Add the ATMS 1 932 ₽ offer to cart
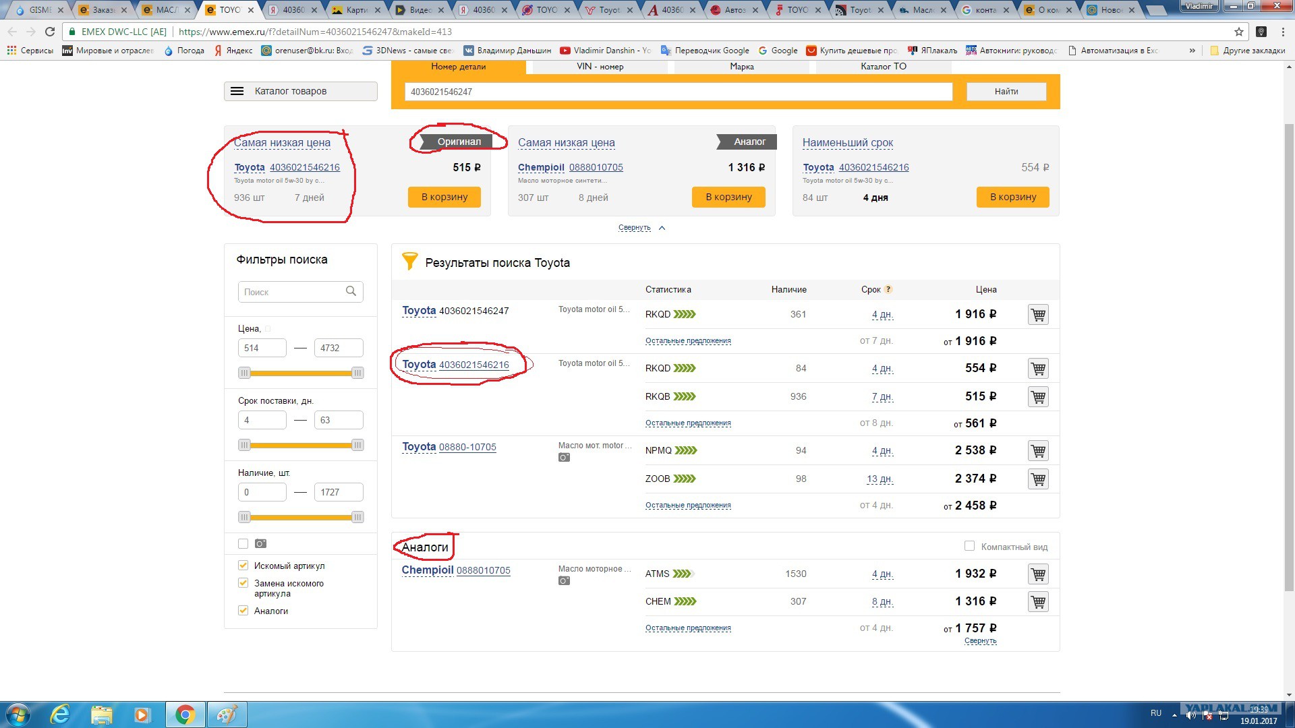 coord(1038,574)
